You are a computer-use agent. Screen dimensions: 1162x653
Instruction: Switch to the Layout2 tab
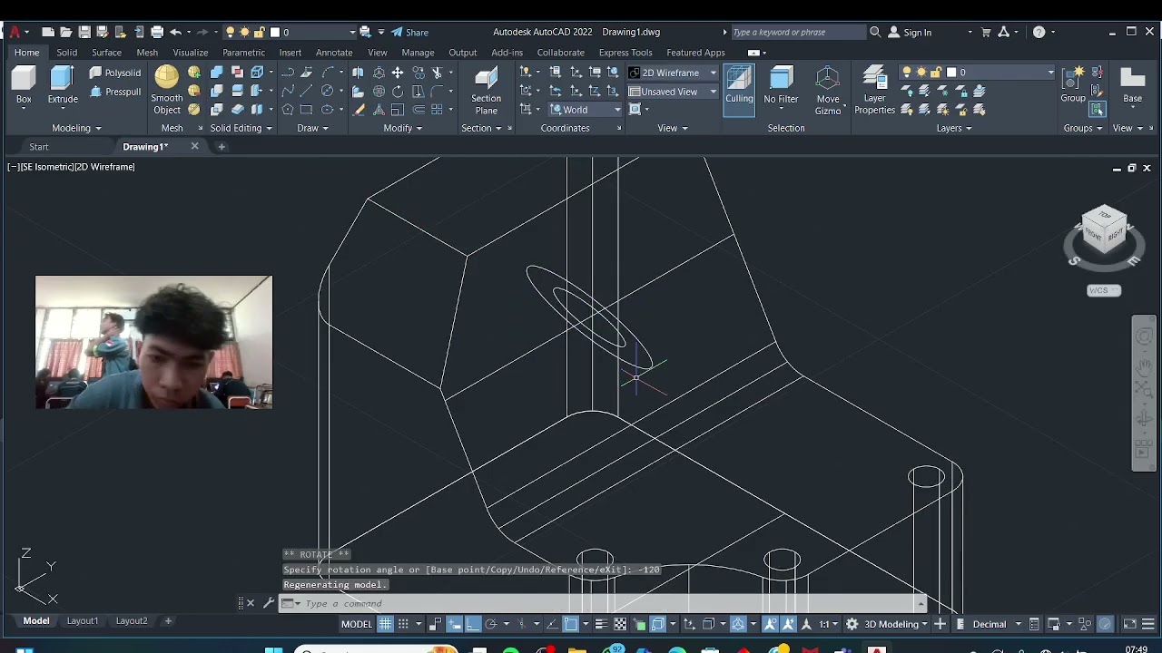click(x=132, y=621)
